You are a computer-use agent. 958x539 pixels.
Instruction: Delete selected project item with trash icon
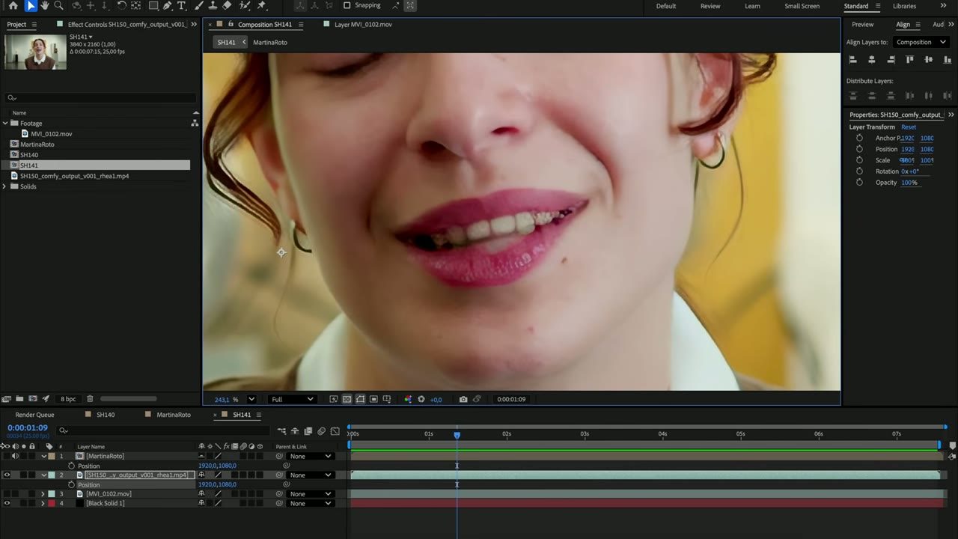coord(90,399)
